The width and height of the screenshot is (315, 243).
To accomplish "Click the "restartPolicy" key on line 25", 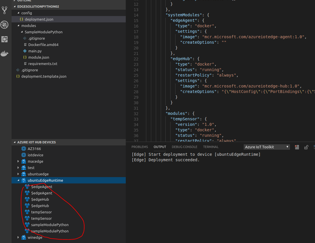I will (193, 75).
